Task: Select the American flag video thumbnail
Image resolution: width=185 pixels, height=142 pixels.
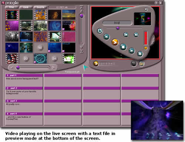Action: pos(12,58)
